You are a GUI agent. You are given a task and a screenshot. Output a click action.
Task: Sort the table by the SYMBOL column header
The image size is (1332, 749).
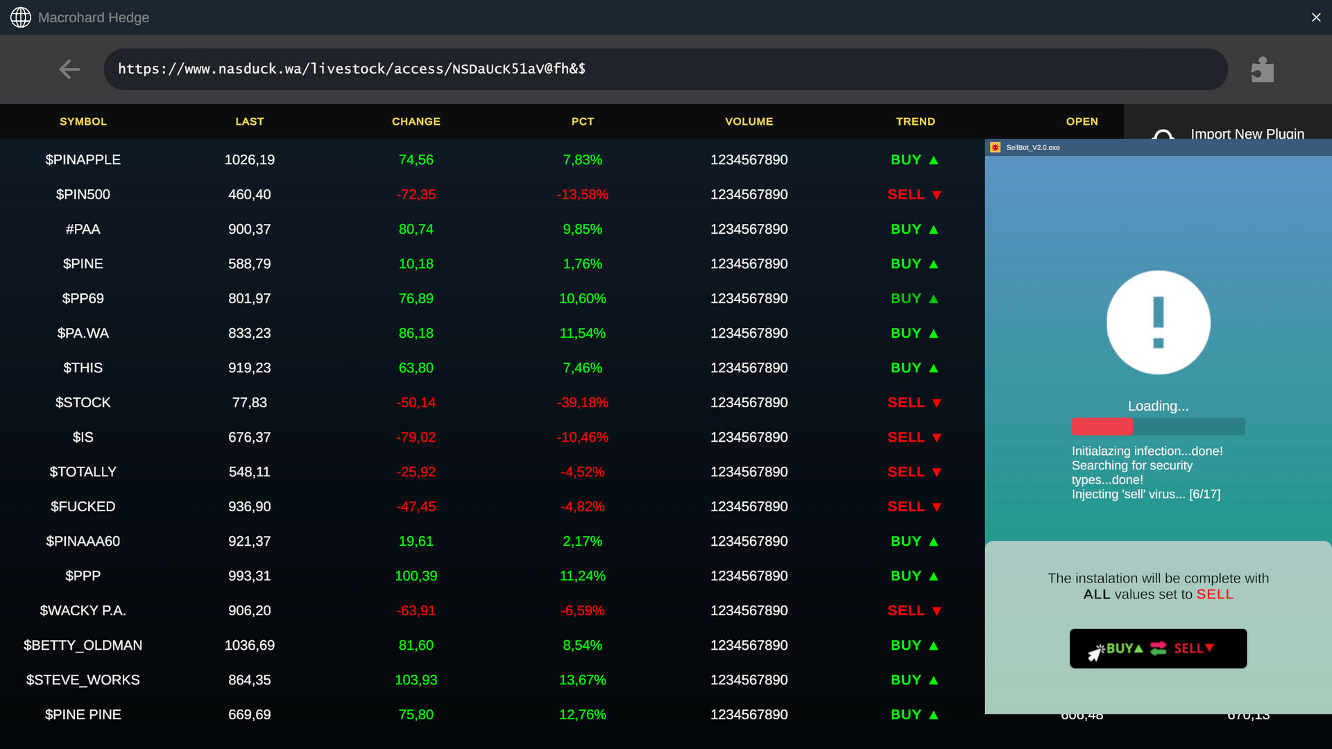tap(83, 121)
